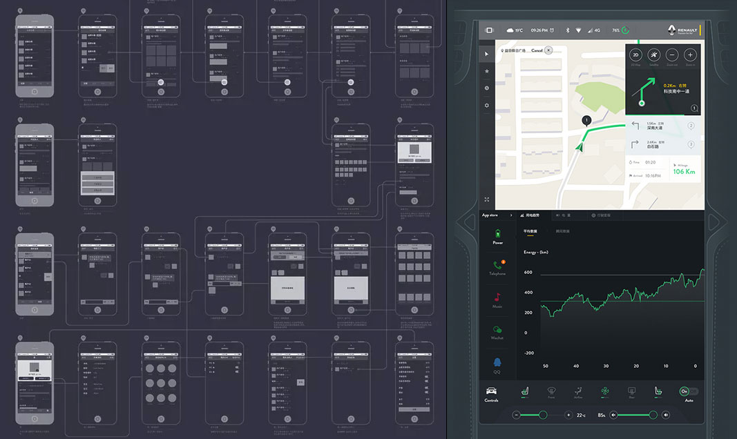737x439 pixels.
Task: Click the favorites star in the map sidebar
Action: pyautogui.click(x=487, y=71)
